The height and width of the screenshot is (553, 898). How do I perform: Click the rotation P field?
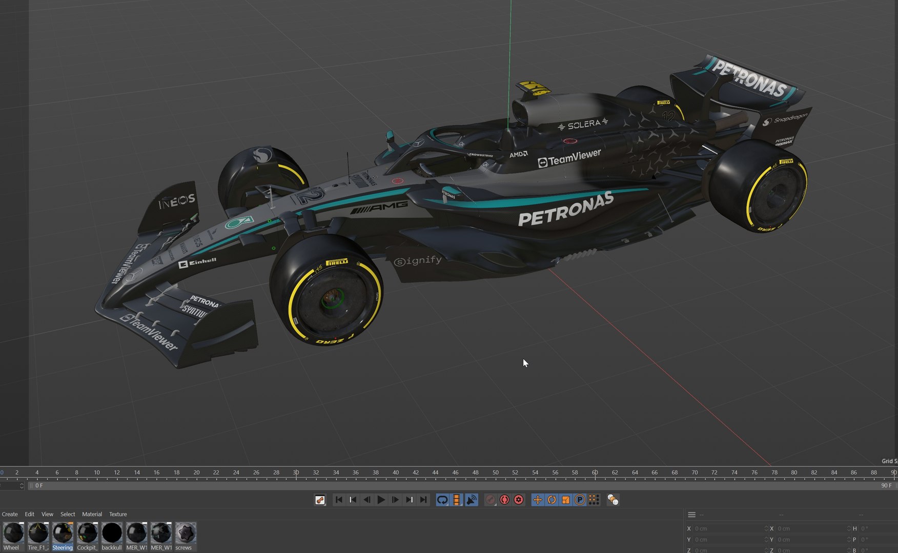(879, 540)
